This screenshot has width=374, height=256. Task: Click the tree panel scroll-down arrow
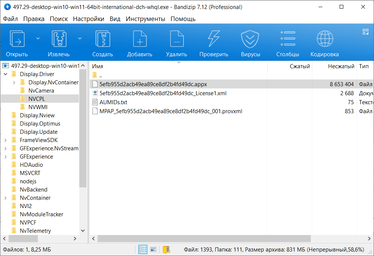(x=83, y=231)
